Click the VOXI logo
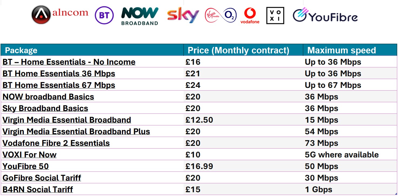The height and width of the screenshot is (196, 398). tap(275, 16)
